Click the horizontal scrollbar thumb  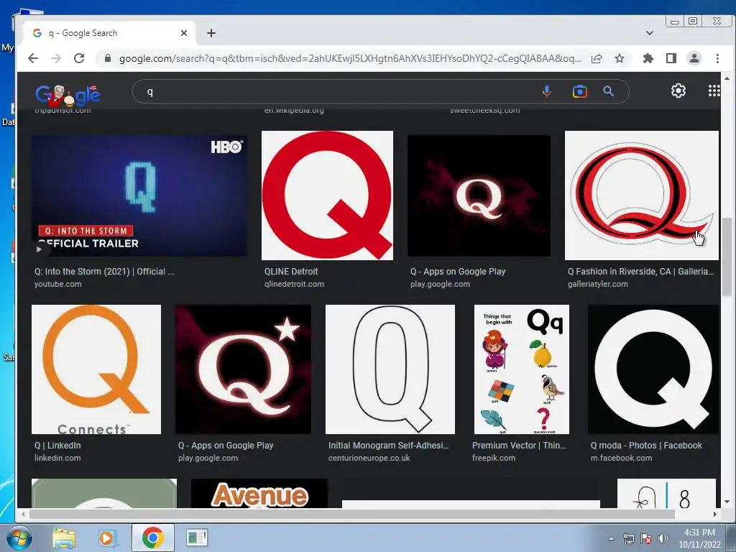click(352, 515)
